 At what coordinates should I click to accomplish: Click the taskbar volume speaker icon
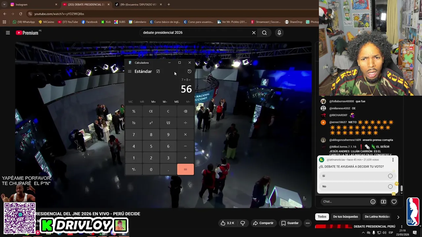click(x=384, y=233)
